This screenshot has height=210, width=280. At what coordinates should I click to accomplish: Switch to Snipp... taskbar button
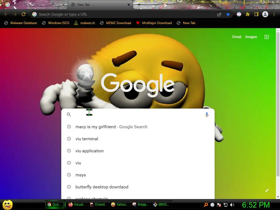pyautogui.click(x=141, y=205)
